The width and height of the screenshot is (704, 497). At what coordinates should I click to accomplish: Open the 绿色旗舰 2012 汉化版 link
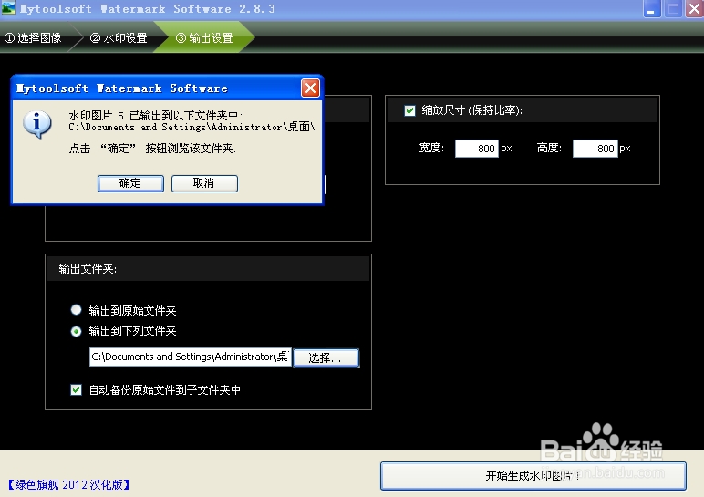click(x=68, y=485)
